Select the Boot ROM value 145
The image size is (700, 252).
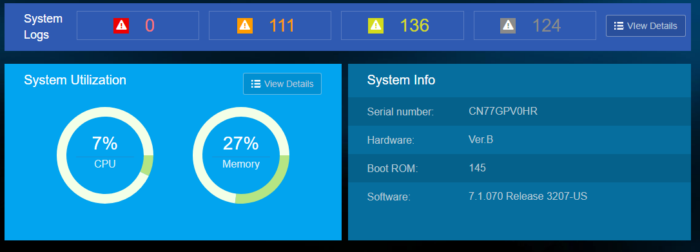pos(477,168)
